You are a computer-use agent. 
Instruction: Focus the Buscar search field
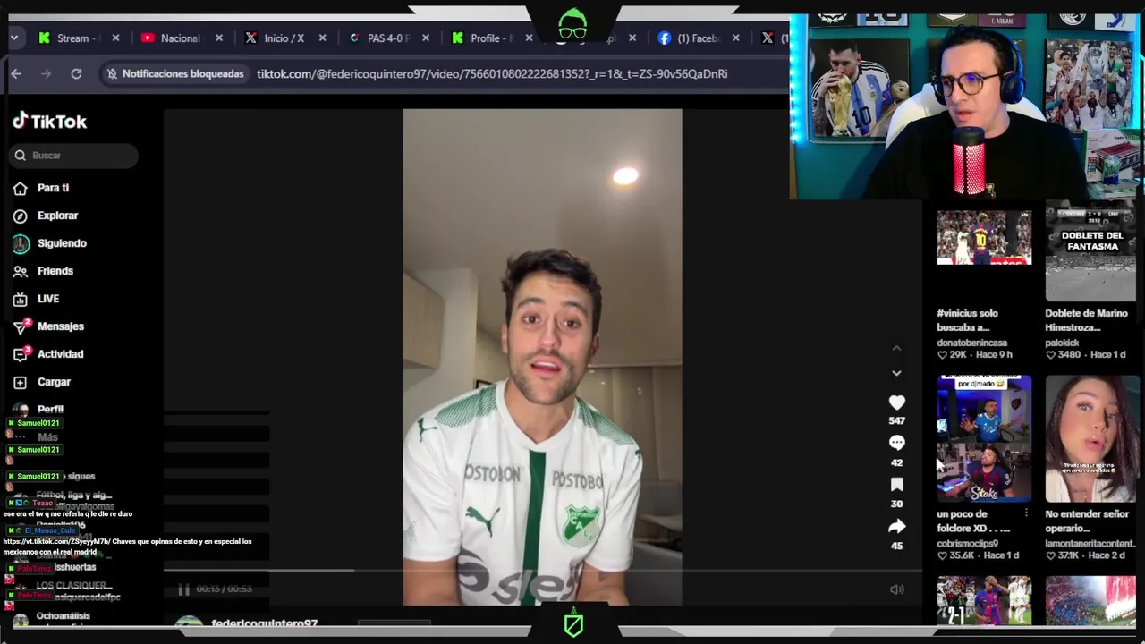75,156
